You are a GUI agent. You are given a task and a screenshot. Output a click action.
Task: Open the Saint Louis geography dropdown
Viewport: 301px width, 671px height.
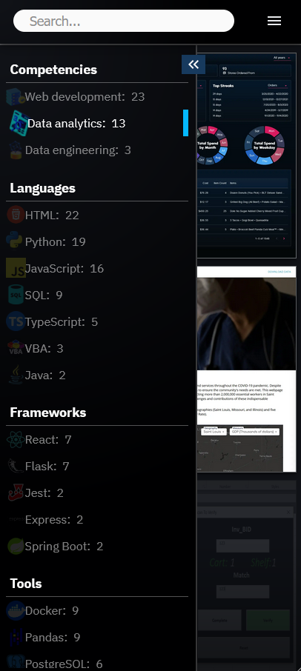click(214, 432)
